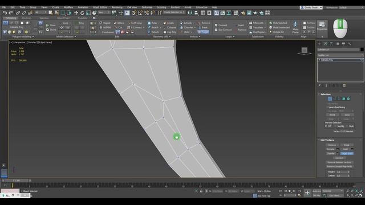Open the Modifiers menu
This screenshot has height=205, width=365.
tap(68, 7)
